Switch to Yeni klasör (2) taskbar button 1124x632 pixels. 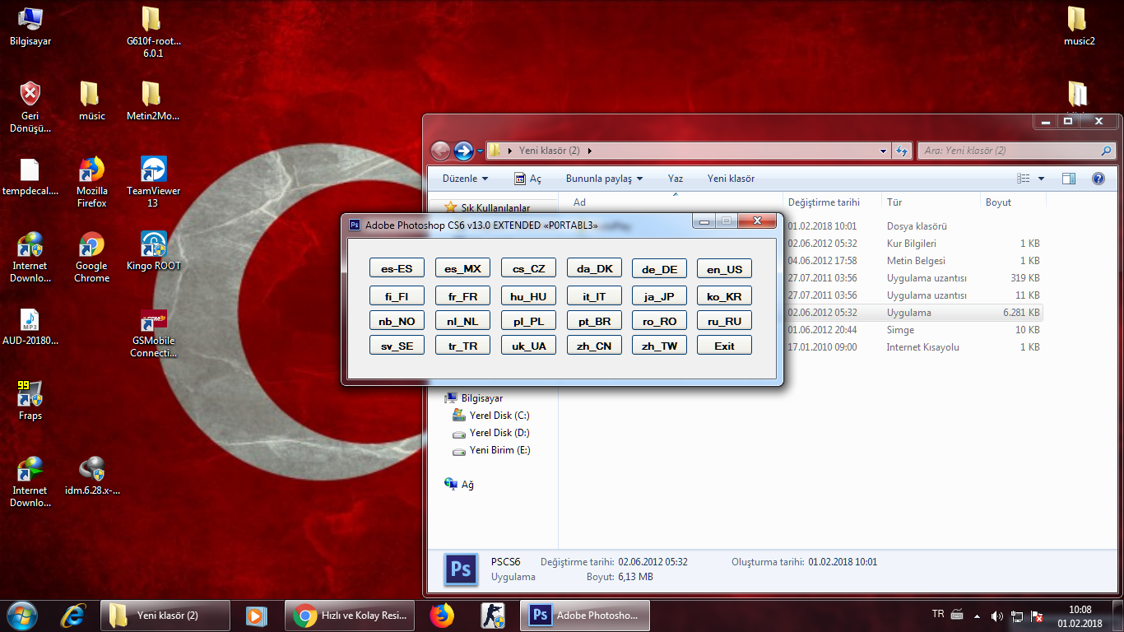click(165, 615)
